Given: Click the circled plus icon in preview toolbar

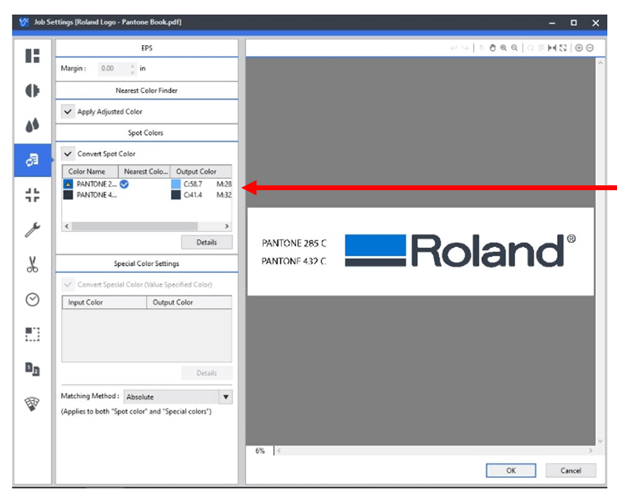Looking at the screenshot, I should 579,48.
